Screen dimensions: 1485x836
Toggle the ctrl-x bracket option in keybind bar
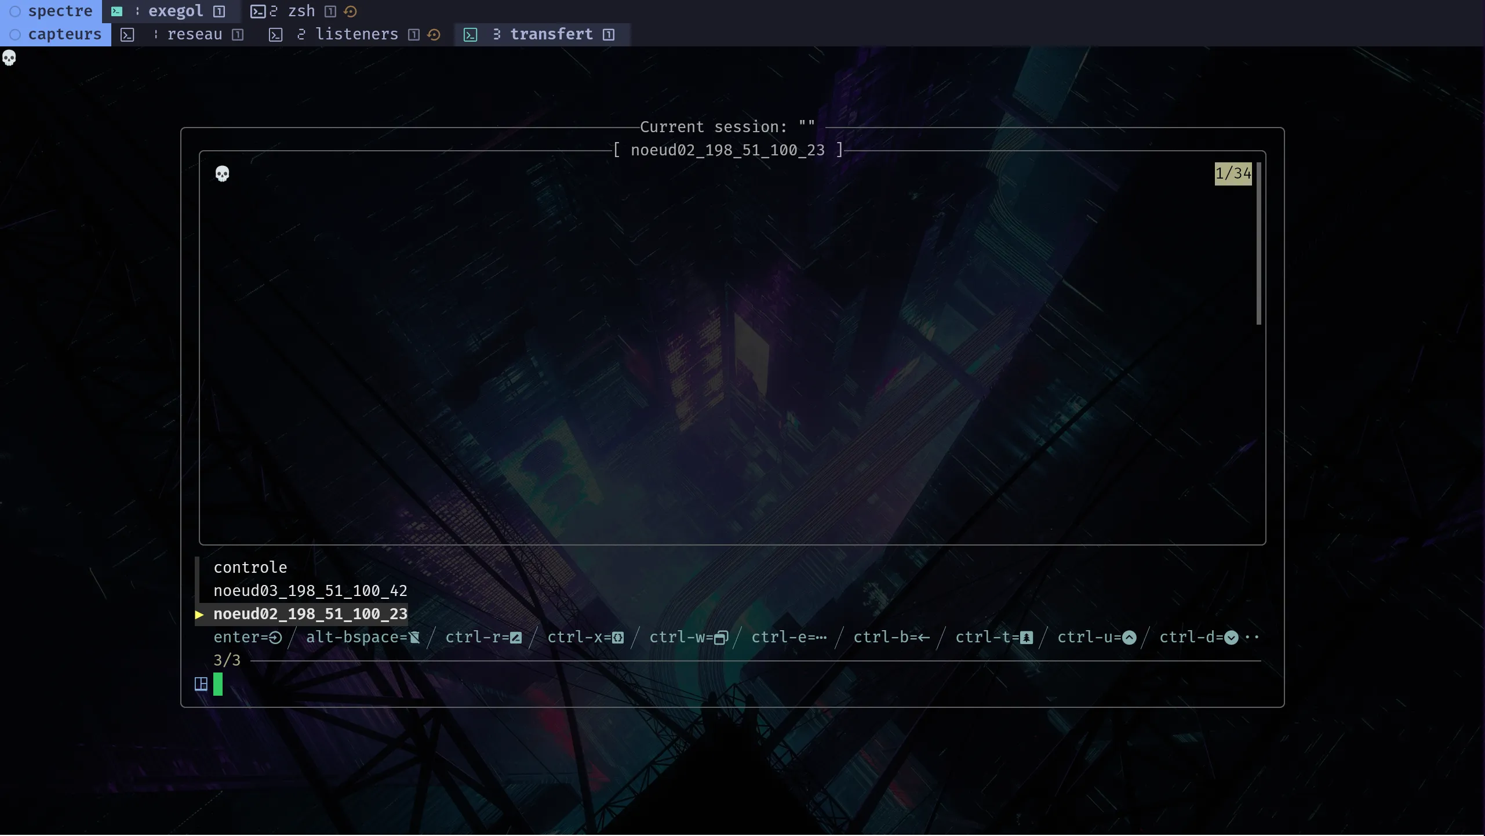click(617, 638)
